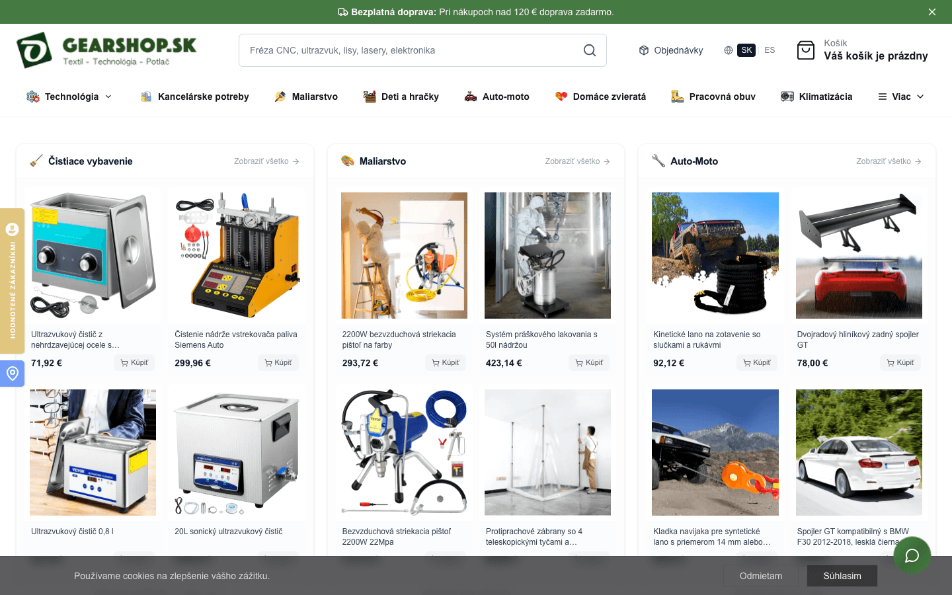
Task: Switch language to ES
Action: point(770,50)
